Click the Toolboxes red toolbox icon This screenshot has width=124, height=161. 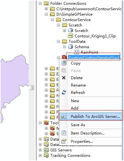coord(46,123)
